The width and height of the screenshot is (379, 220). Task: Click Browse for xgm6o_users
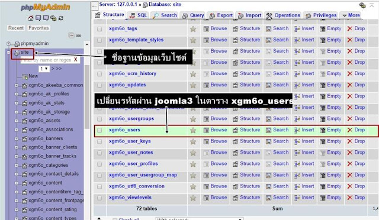pos(215,130)
